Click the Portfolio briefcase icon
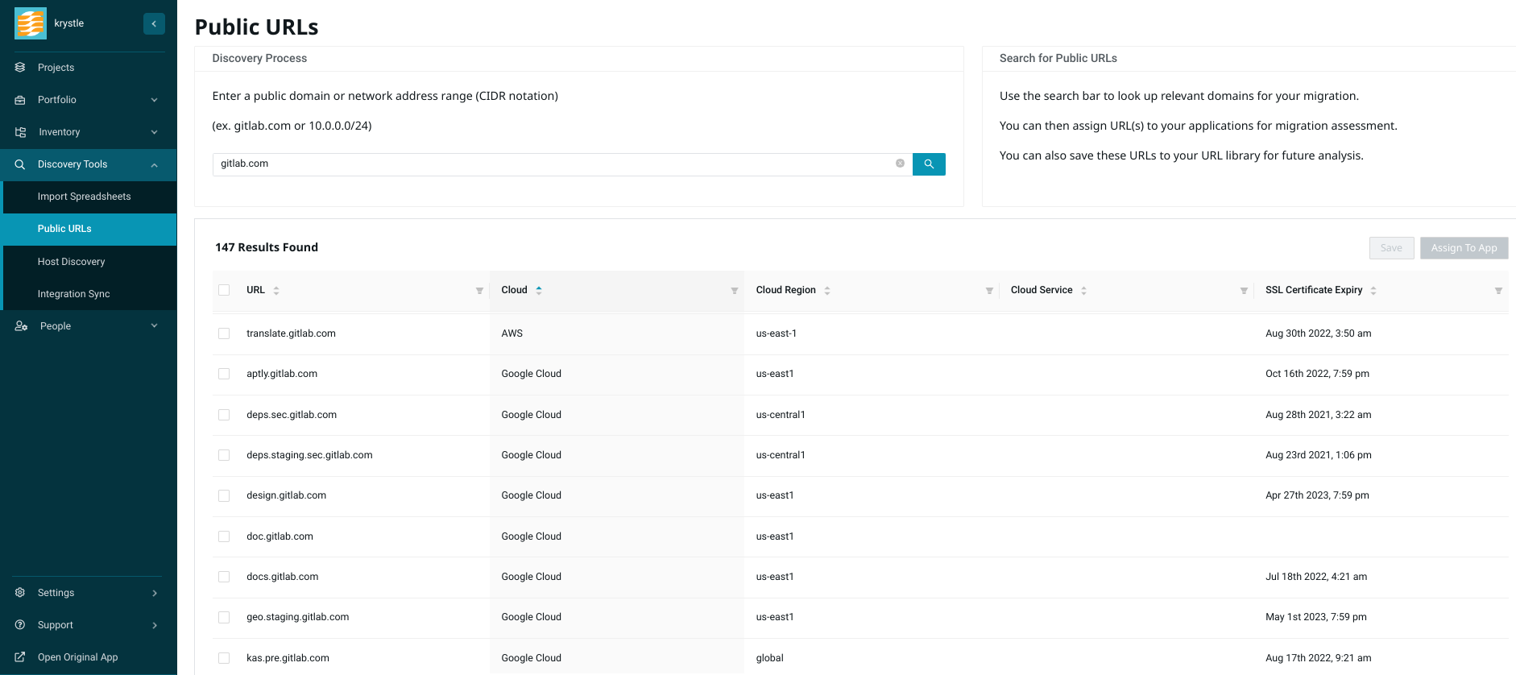 [20, 100]
